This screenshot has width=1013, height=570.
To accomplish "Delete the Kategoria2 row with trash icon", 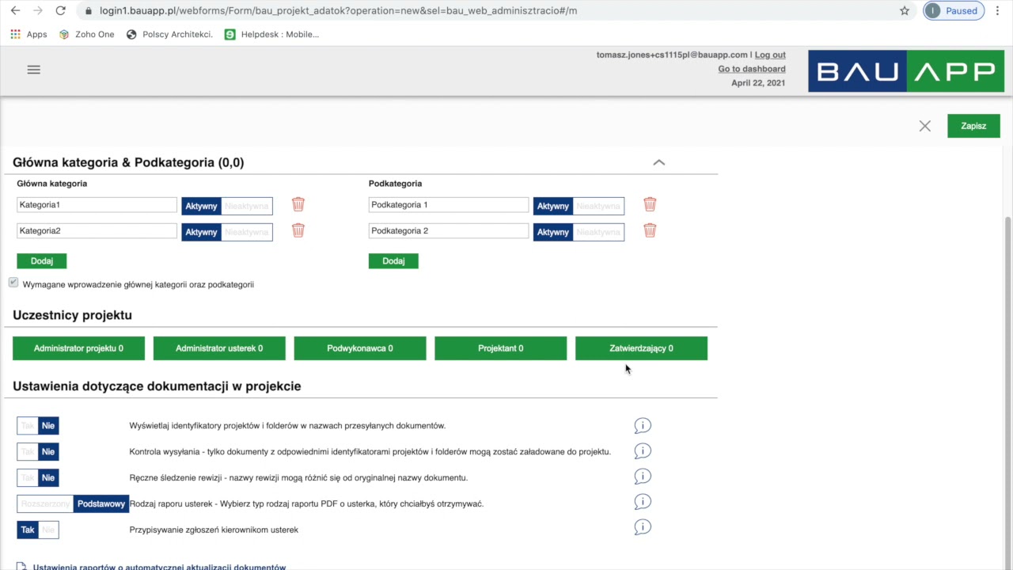I will [x=298, y=230].
